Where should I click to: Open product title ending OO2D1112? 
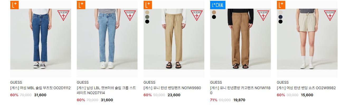point(40,88)
